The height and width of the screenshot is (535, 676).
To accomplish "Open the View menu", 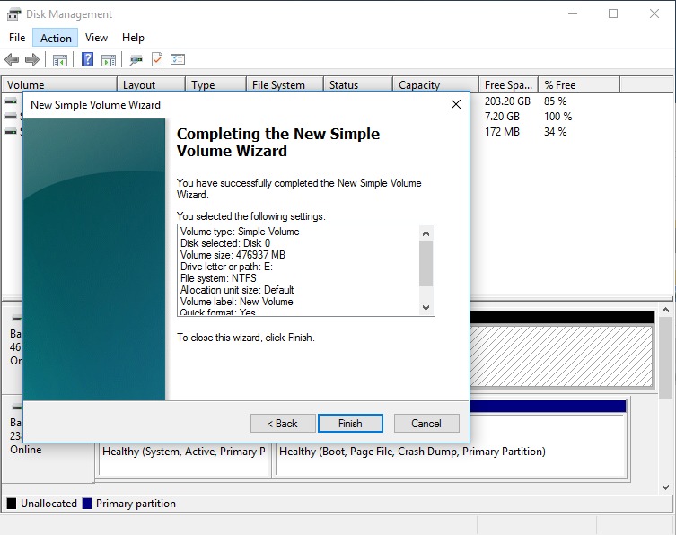I will [96, 38].
